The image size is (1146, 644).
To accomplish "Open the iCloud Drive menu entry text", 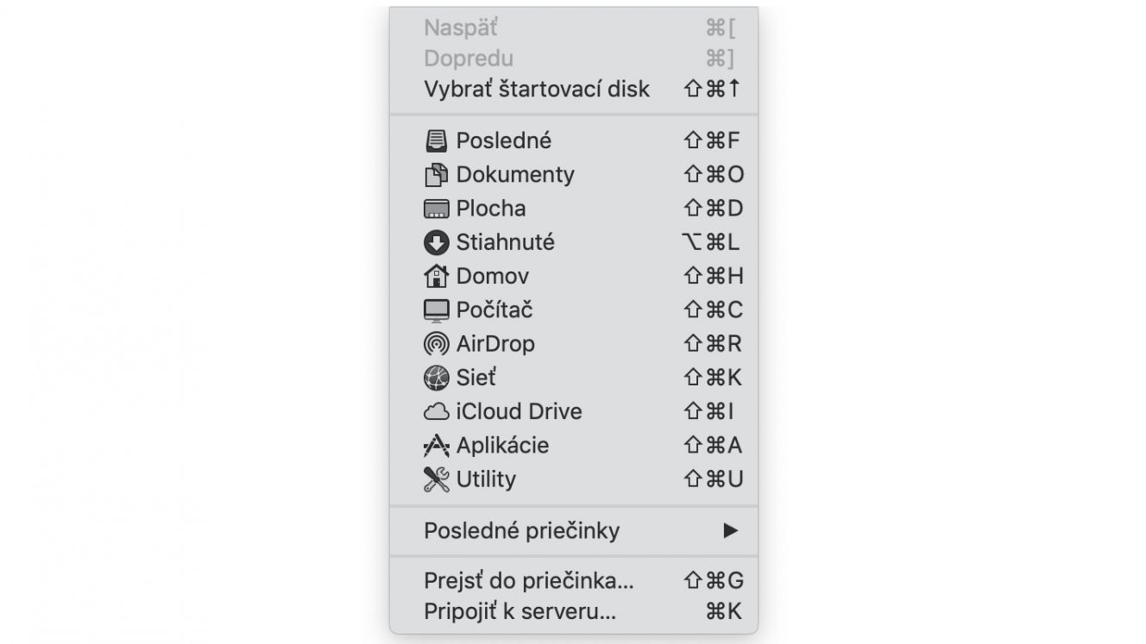I will pyautogui.click(x=519, y=411).
